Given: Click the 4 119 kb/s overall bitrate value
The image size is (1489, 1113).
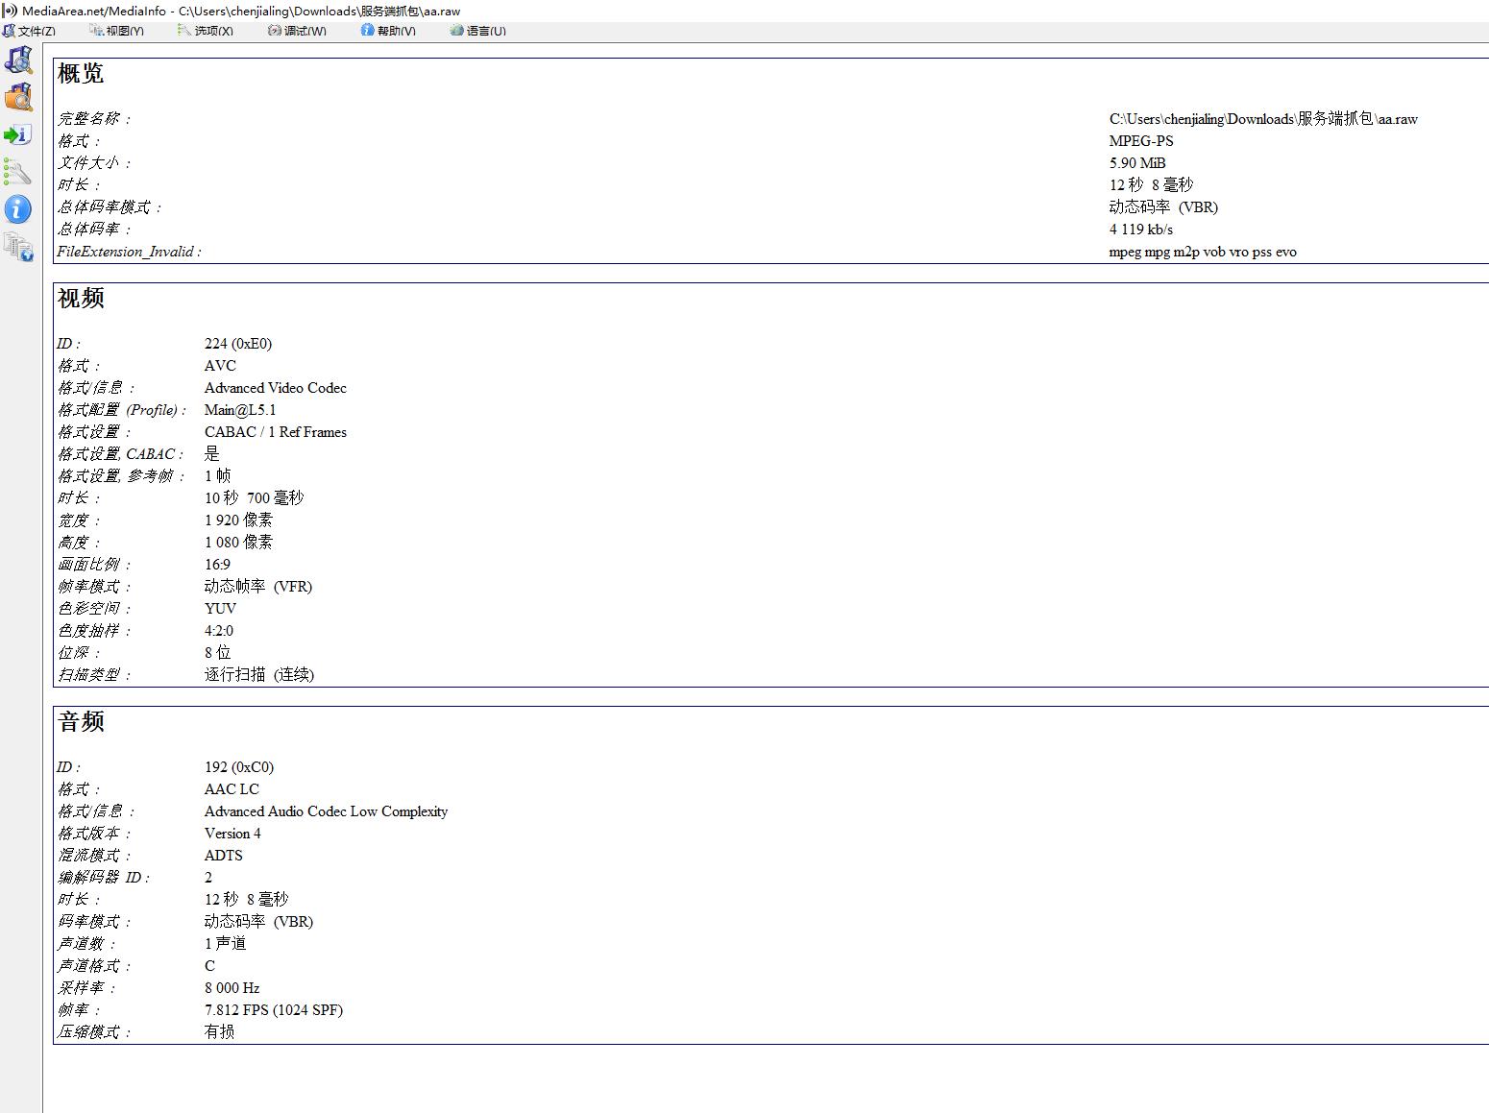Looking at the screenshot, I should pos(1141,230).
